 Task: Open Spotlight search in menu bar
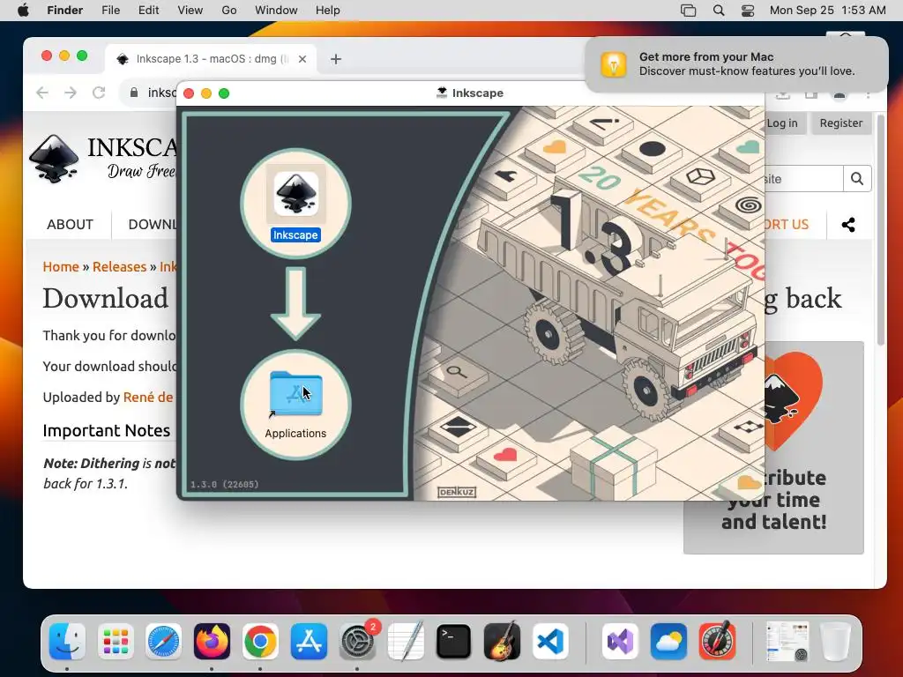pyautogui.click(x=719, y=11)
